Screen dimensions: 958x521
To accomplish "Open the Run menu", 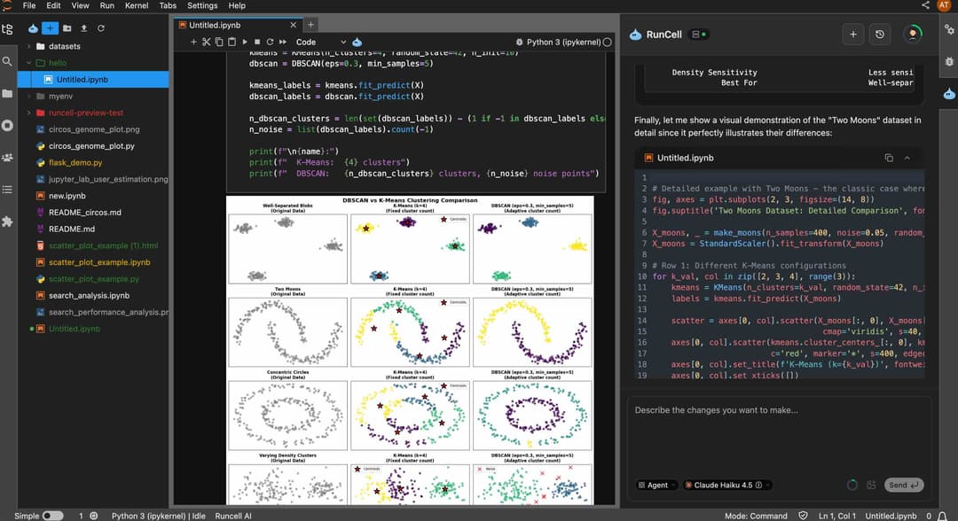I will (x=107, y=5).
